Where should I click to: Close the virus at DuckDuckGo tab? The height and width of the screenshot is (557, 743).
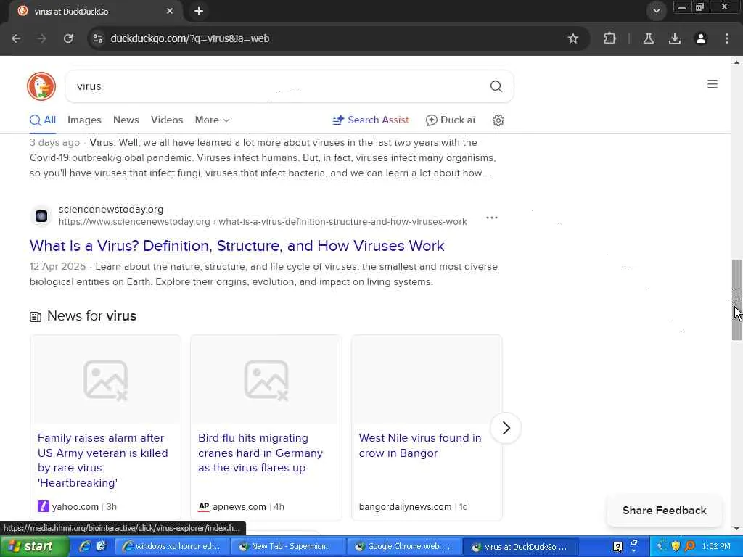click(x=170, y=11)
